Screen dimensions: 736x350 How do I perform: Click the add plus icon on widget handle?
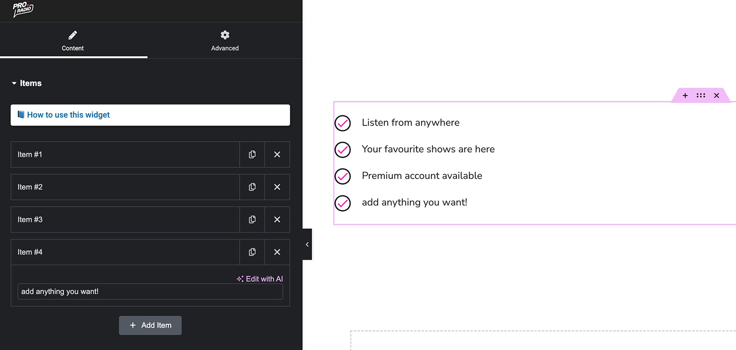[685, 96]
